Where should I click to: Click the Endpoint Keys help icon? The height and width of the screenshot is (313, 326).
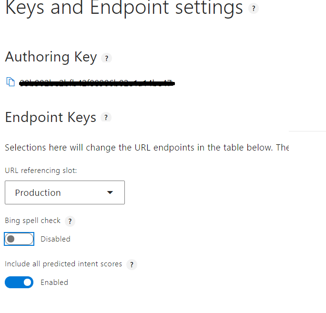click(x=106, y=117)
